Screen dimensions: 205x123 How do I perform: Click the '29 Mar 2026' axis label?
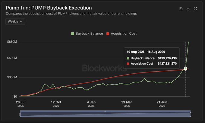(127, 104)
